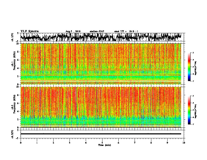Click the ch.2 spectrogram color bar

pos(189,110)
